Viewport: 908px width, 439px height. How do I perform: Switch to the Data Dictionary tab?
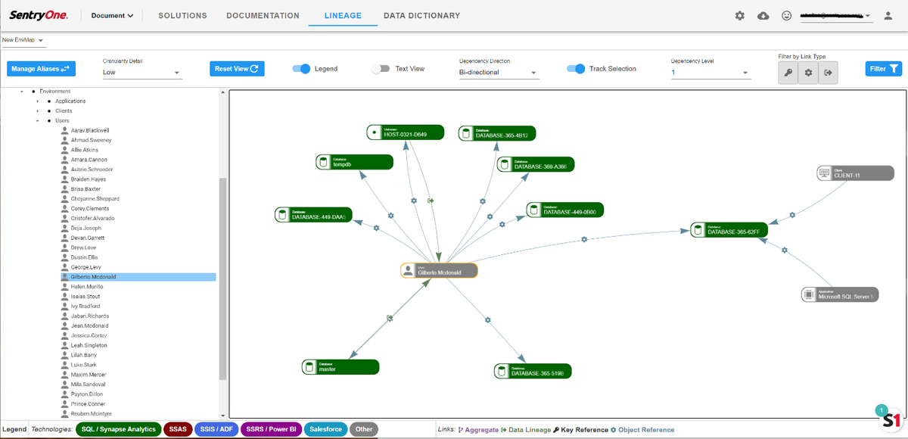point(421,16)
